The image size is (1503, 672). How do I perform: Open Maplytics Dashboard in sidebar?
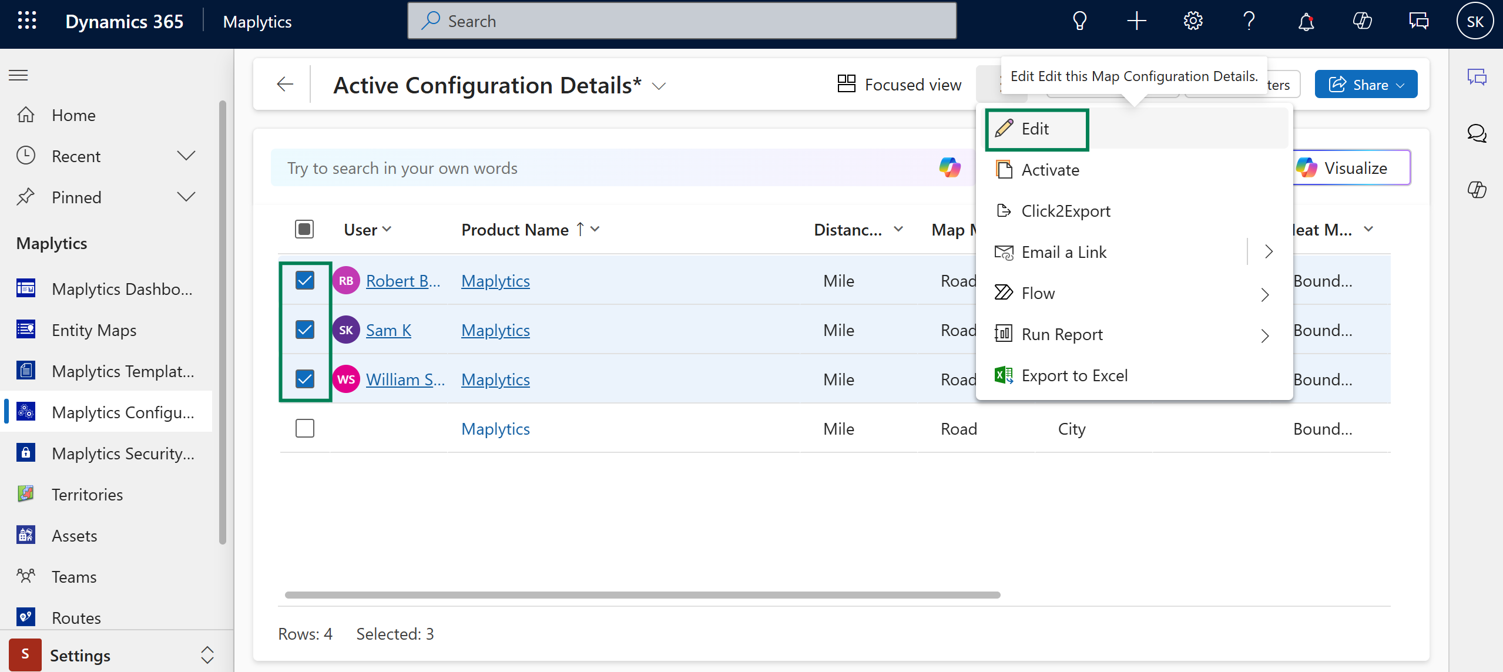tap(106, 289)
